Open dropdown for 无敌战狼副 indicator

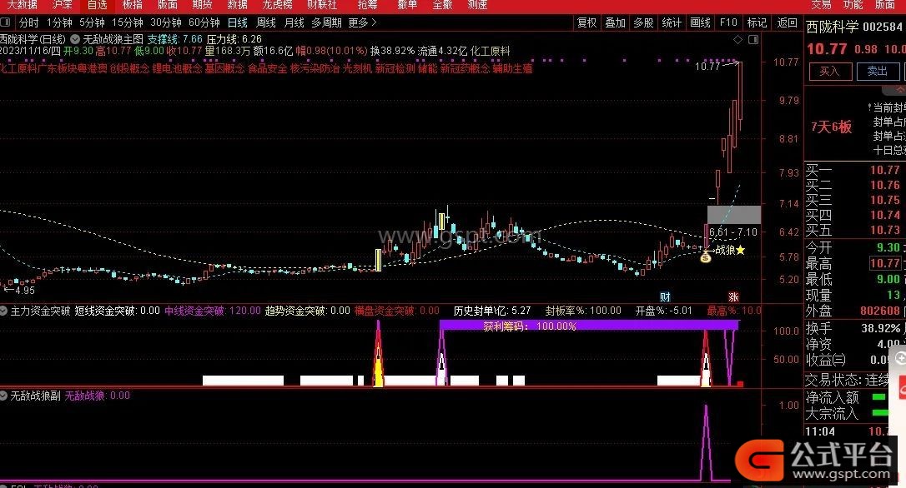3,396
